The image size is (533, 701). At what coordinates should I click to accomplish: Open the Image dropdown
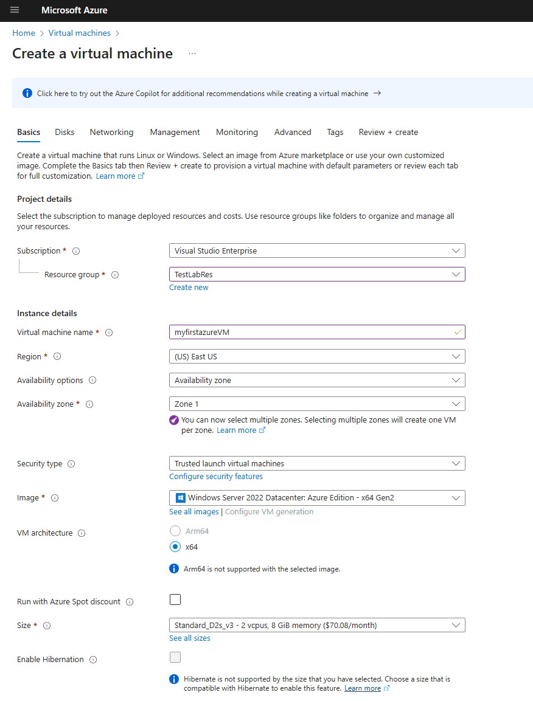pos(317,498)
